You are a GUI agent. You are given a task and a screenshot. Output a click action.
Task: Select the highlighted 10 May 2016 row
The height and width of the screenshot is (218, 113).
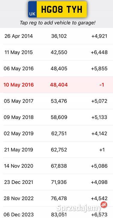(x=56, y=85)
